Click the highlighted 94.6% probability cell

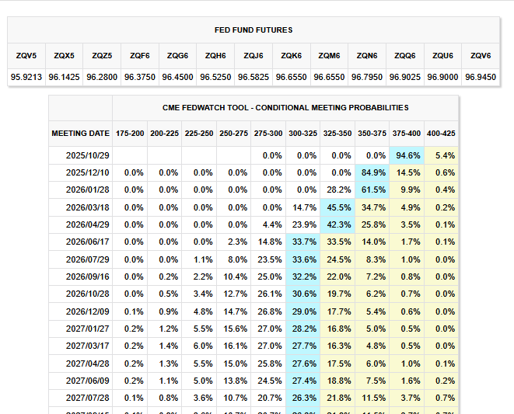(x=408, y=155)
